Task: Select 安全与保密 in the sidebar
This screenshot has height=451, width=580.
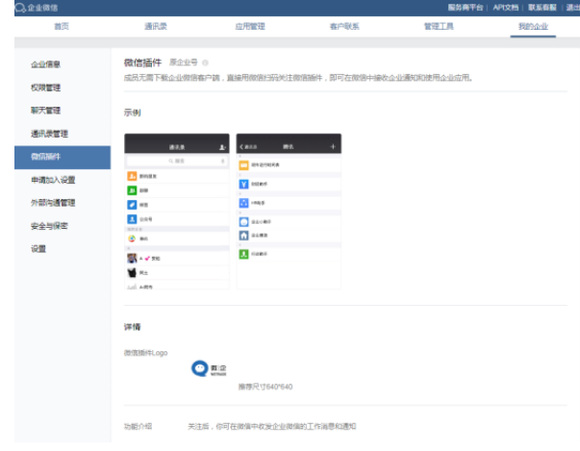Action: [49, 226]
